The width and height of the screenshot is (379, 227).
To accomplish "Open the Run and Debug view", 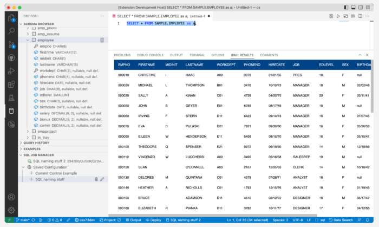I will 11,71.
